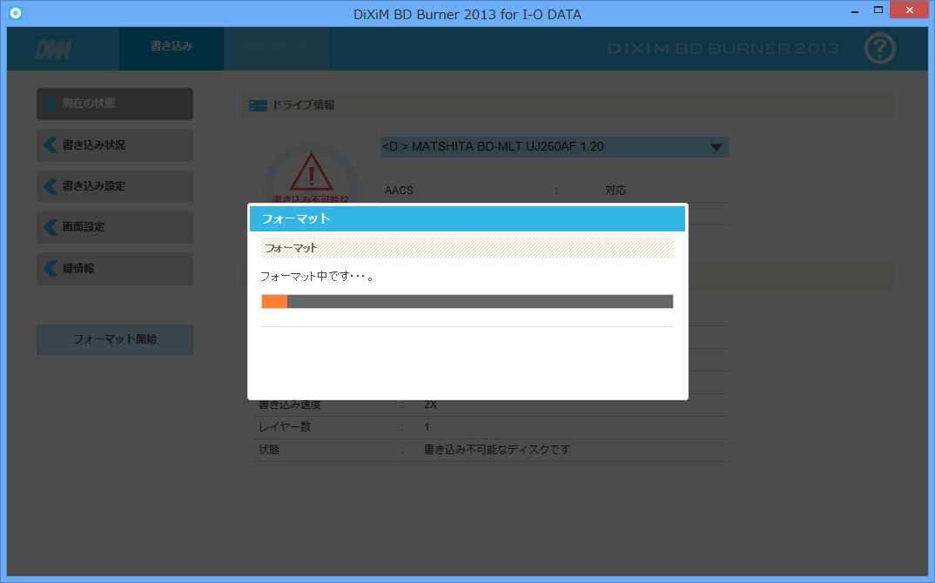Minimize the DiXiM BD Burner window

coord(855,10)
